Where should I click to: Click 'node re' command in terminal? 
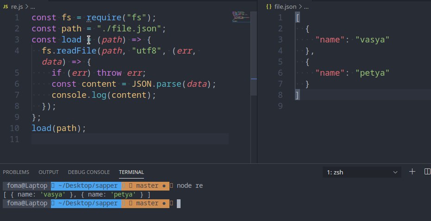coord(190,185)
